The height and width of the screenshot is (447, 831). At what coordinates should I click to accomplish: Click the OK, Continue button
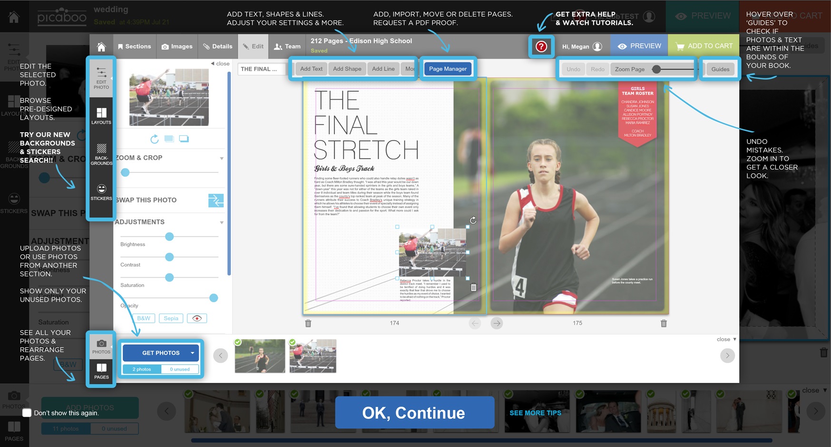click(414, 413)
